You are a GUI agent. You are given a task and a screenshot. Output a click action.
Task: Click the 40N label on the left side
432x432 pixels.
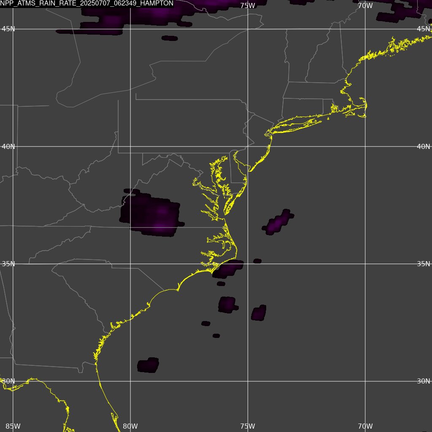pyautogui.click(x=8, y=146)
